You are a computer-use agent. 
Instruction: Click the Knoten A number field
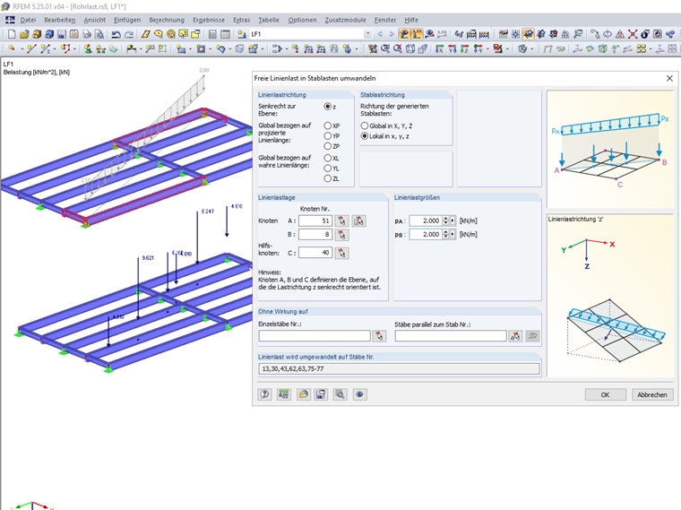[x=315, y=220]
